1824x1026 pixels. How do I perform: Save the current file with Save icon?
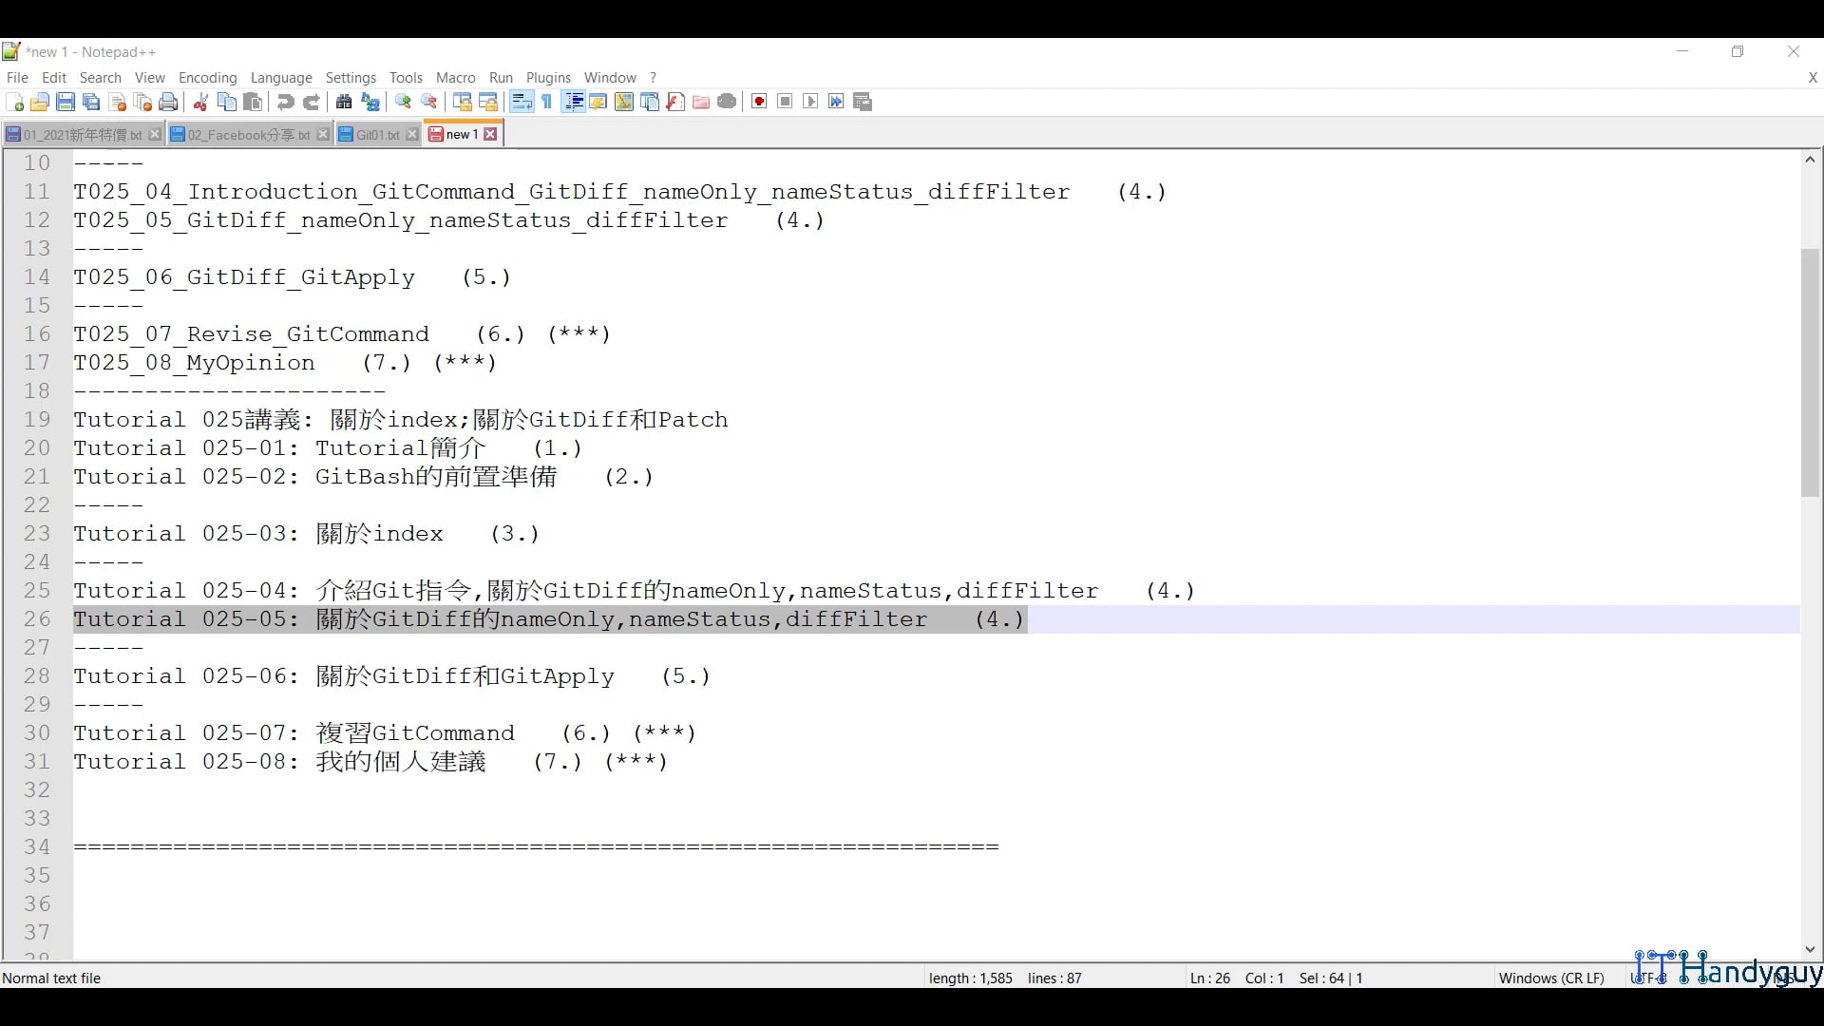(x=66, y=102)
